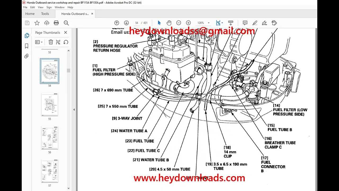The image size is (339, 191).
Task: Click the stamp tool icon
Action: click(274, 23)
